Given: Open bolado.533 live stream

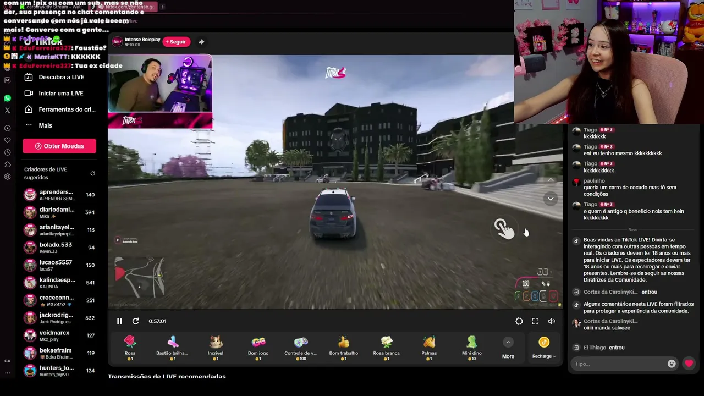Looking at the screenshot, I should point(59,248).
